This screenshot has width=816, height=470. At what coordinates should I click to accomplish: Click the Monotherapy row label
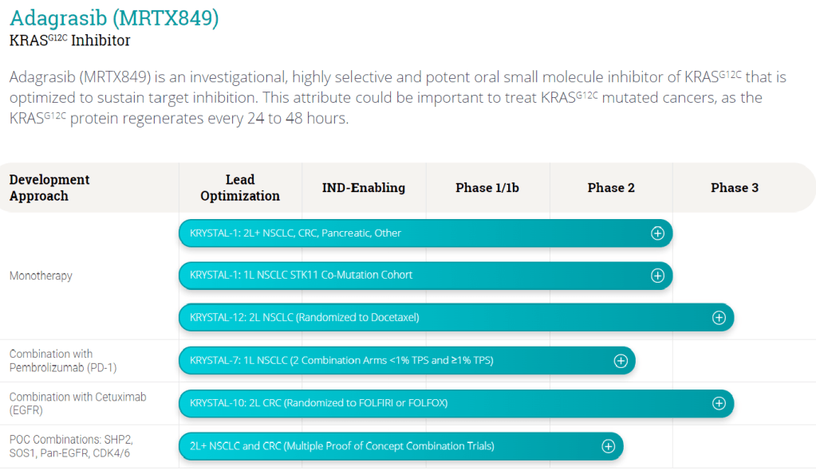pyautogui.click(x=41, y=276)
